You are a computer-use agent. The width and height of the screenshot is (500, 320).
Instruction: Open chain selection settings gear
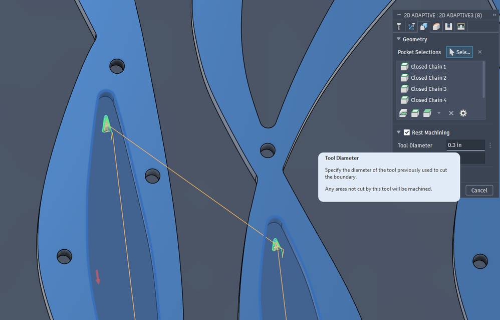tap(463, 113)
